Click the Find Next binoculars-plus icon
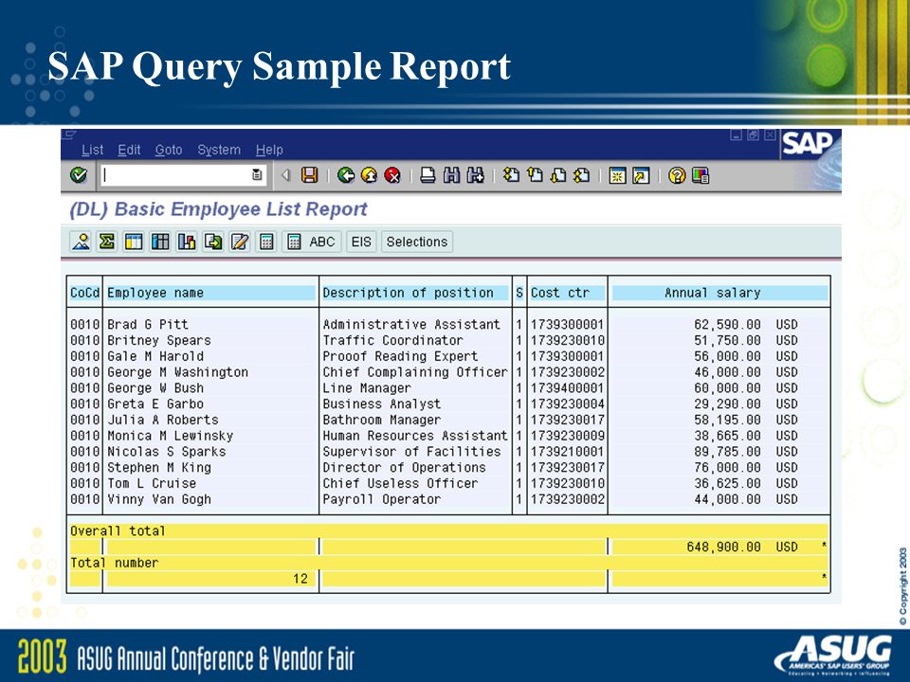 pyautogui.click(x=475, y=175)
